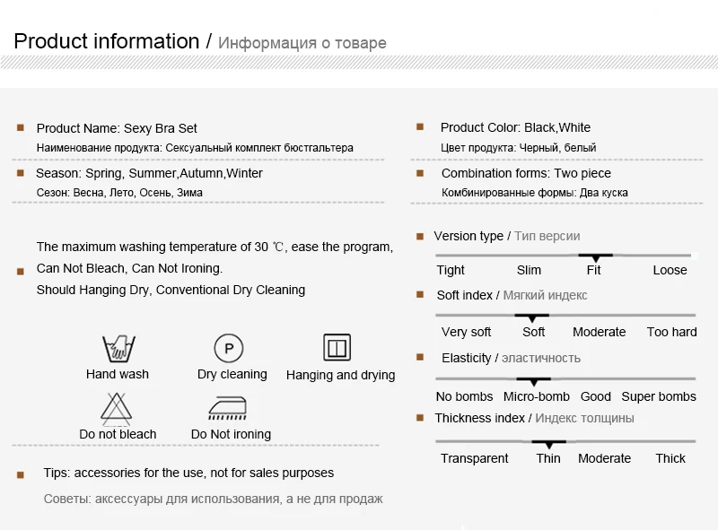Viewport: 718px width, 530px height.
Task: Select the Loose label under Version type
Action: tap(670, 270)
